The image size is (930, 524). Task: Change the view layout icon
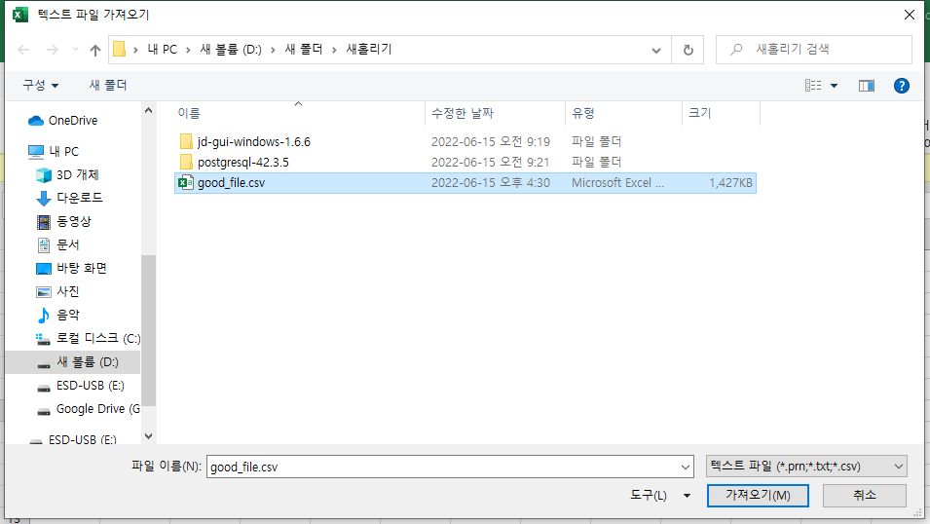click(813, 86)
